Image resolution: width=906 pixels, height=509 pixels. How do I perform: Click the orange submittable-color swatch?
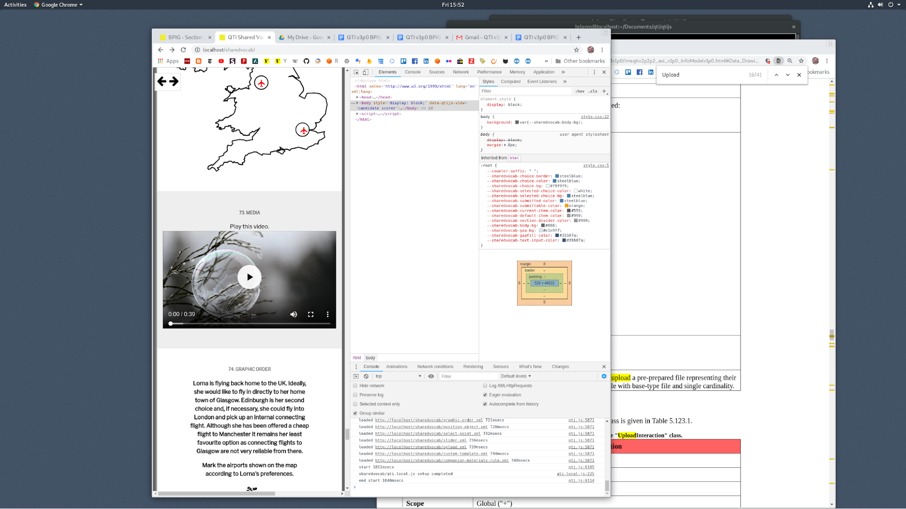coord(567,206)
